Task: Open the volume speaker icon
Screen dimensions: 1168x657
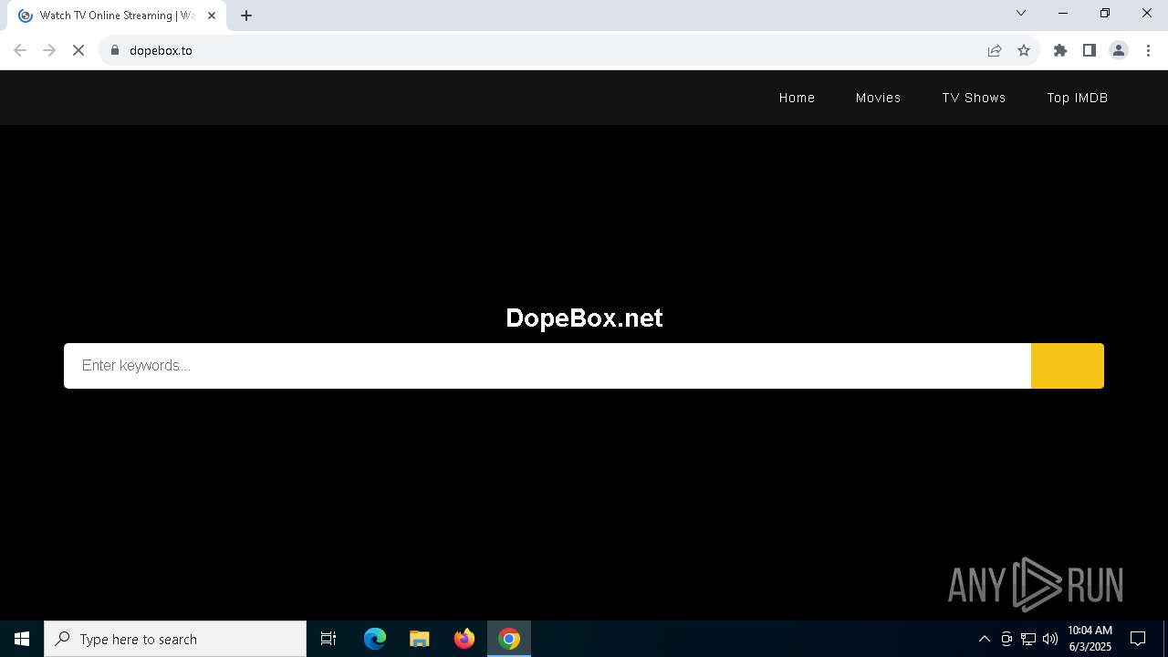Action: [x=1050, y=639]
